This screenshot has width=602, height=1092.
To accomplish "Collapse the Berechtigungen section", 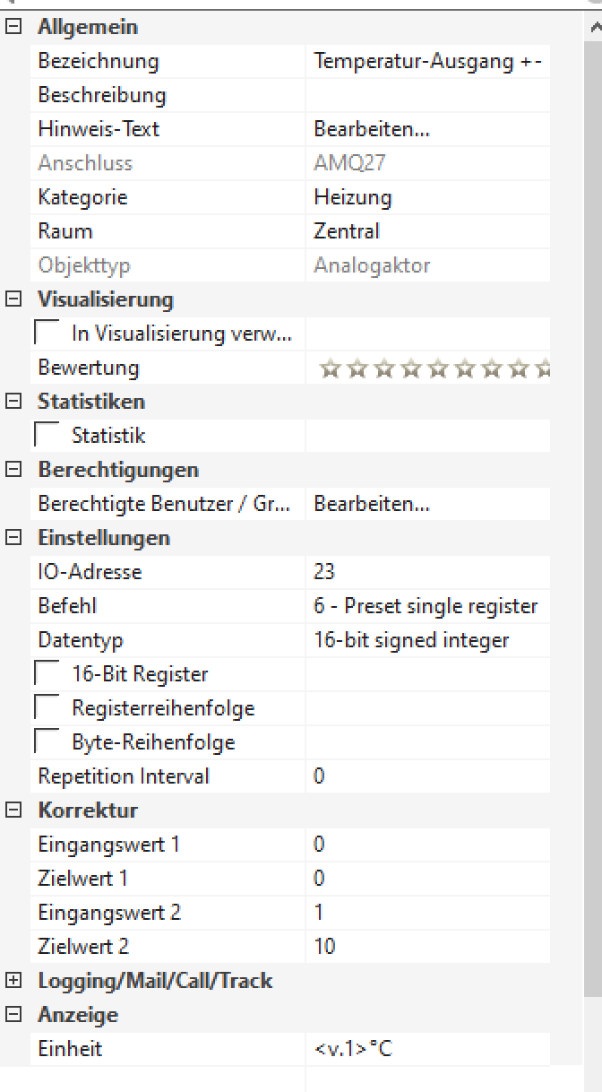I will [13, 470].
